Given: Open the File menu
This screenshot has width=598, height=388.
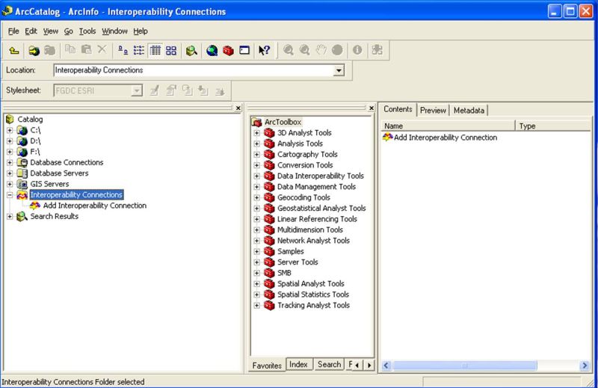Looking at the screenshot, I should (x=13, y=31).
